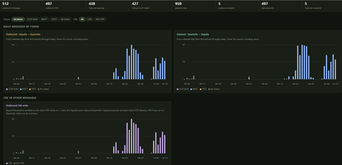Toggle MSFT legend entry in Inbound chart

point(194,89)
